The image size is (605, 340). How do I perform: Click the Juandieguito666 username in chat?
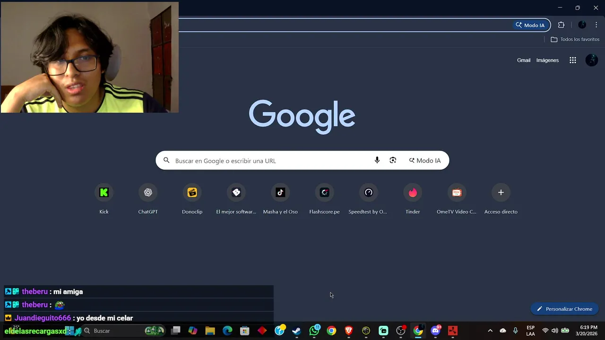tap(43, 318)
